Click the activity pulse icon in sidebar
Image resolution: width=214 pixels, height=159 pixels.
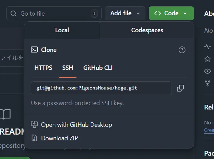tap(208, 47)
